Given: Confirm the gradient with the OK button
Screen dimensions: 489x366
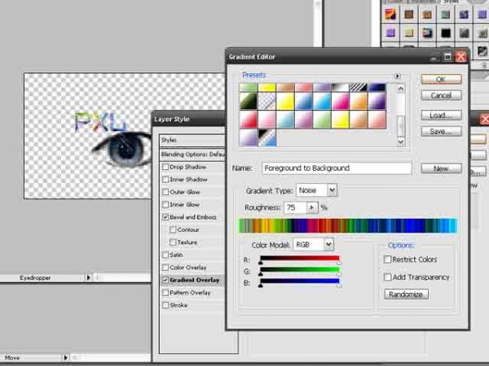Looking at the screenshot, I should click(441, 80).
